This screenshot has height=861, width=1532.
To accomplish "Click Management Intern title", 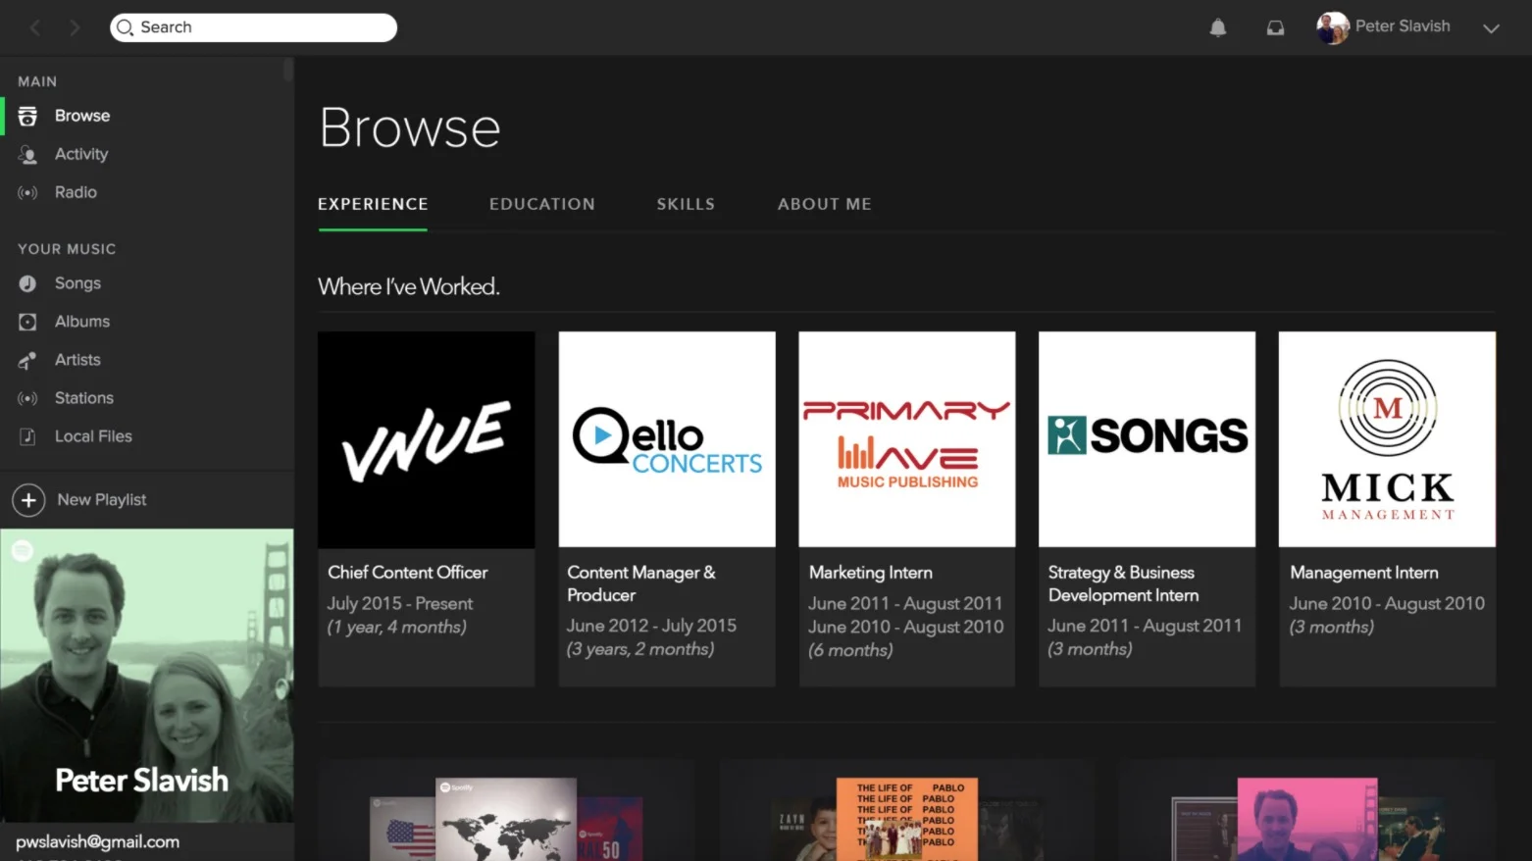I will pos(1364,573).
